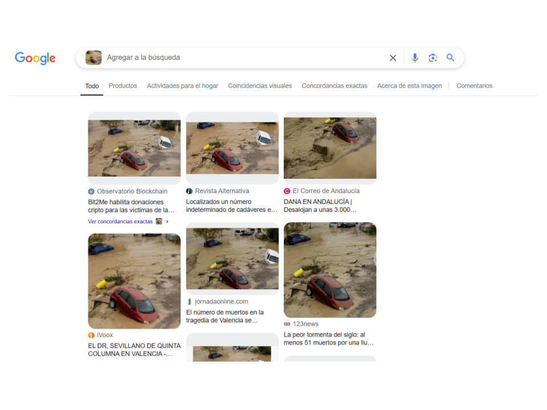547x410 pixels.
Task: Click the El Correo de Andalucía favicon
Action: click(x=287, y=191)
